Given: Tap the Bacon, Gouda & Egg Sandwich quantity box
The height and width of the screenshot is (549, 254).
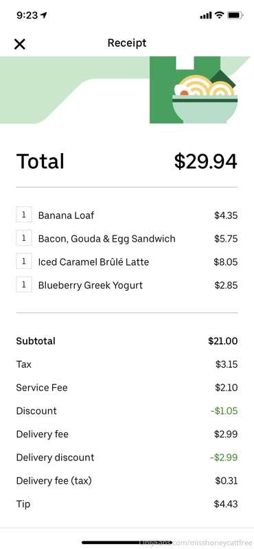Looking at the screenshot, I should 24,238.
